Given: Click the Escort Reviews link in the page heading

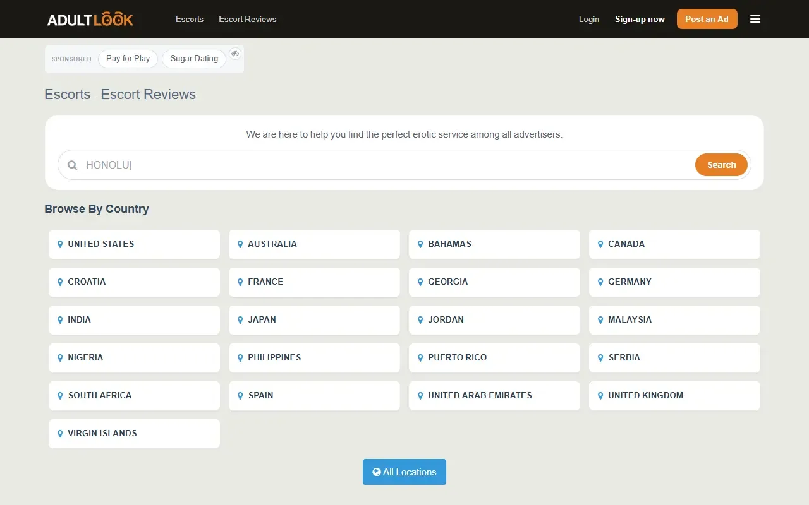Looking at the screenshot, I should click(149, 95).
